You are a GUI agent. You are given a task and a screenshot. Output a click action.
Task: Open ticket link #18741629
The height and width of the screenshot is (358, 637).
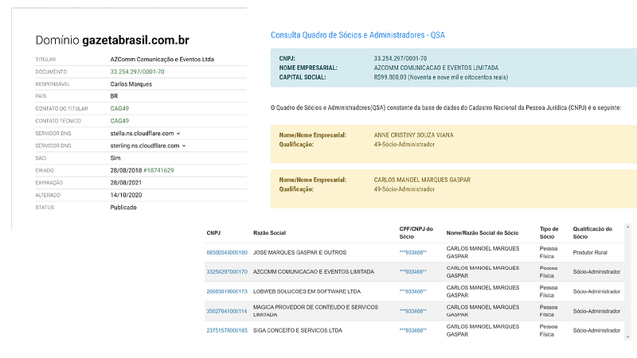tap(158, 170)
